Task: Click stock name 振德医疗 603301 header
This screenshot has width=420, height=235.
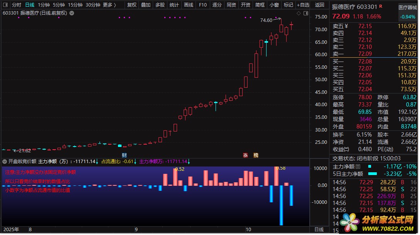Action: [x=354, y=7]
